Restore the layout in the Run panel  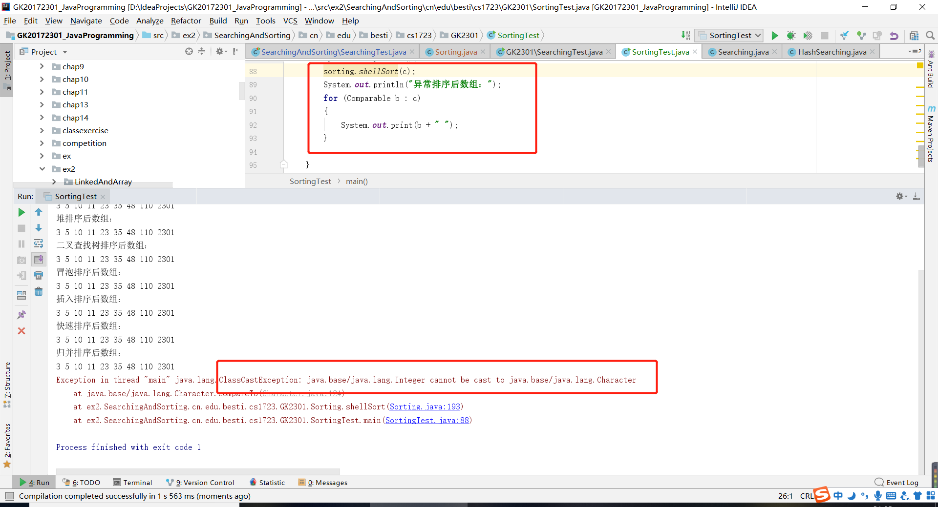21,295
